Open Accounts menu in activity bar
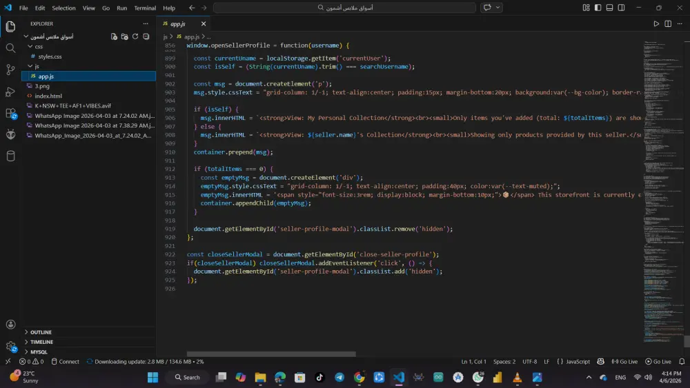The image size is (690, 388). (10, 325)
